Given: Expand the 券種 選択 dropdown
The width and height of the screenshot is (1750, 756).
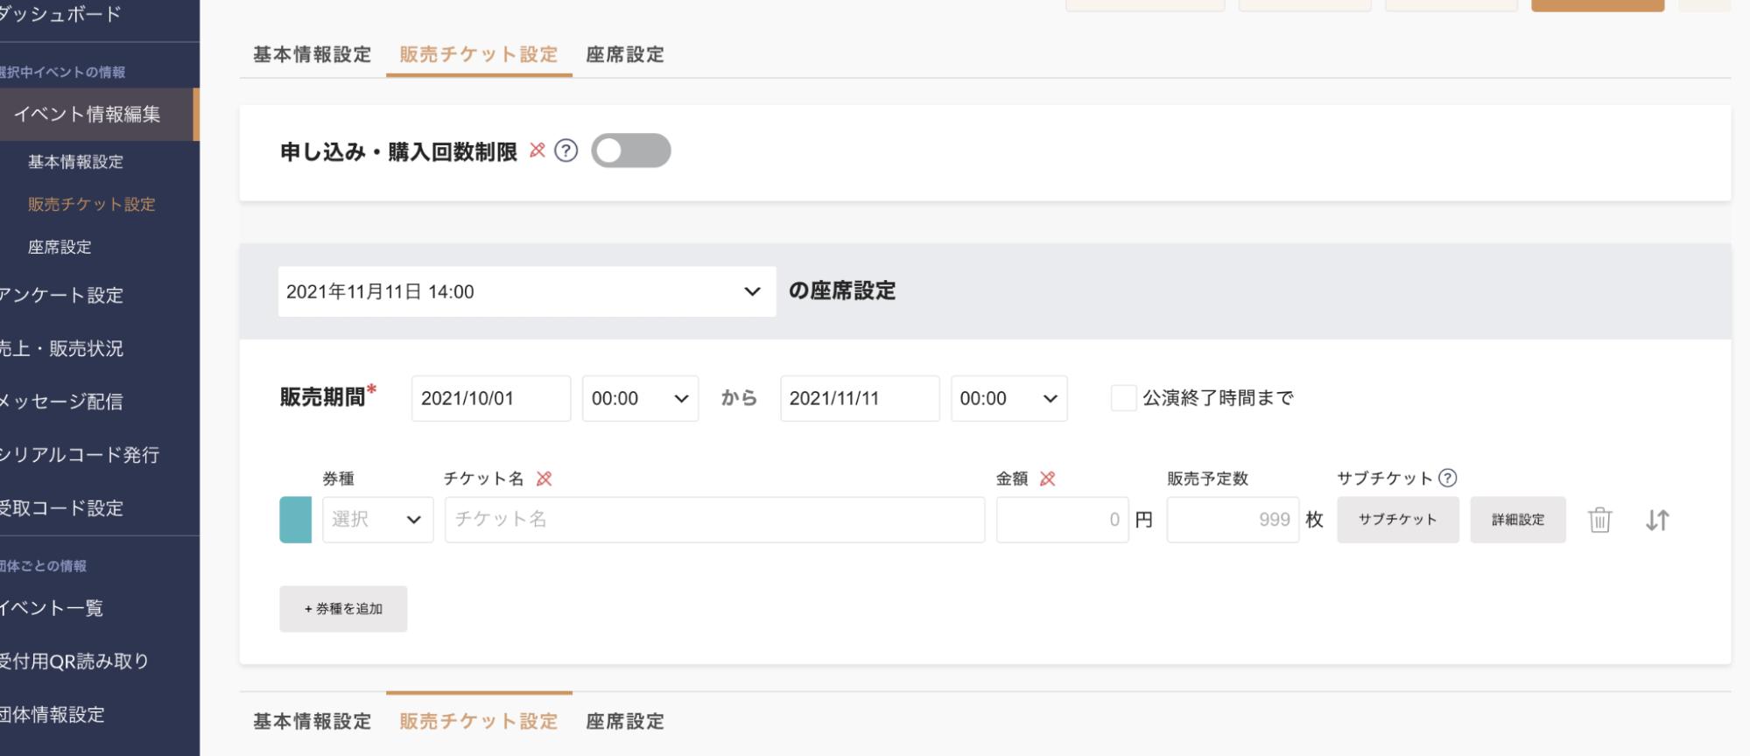Looking at the screenshot, I should pos(378,520).
